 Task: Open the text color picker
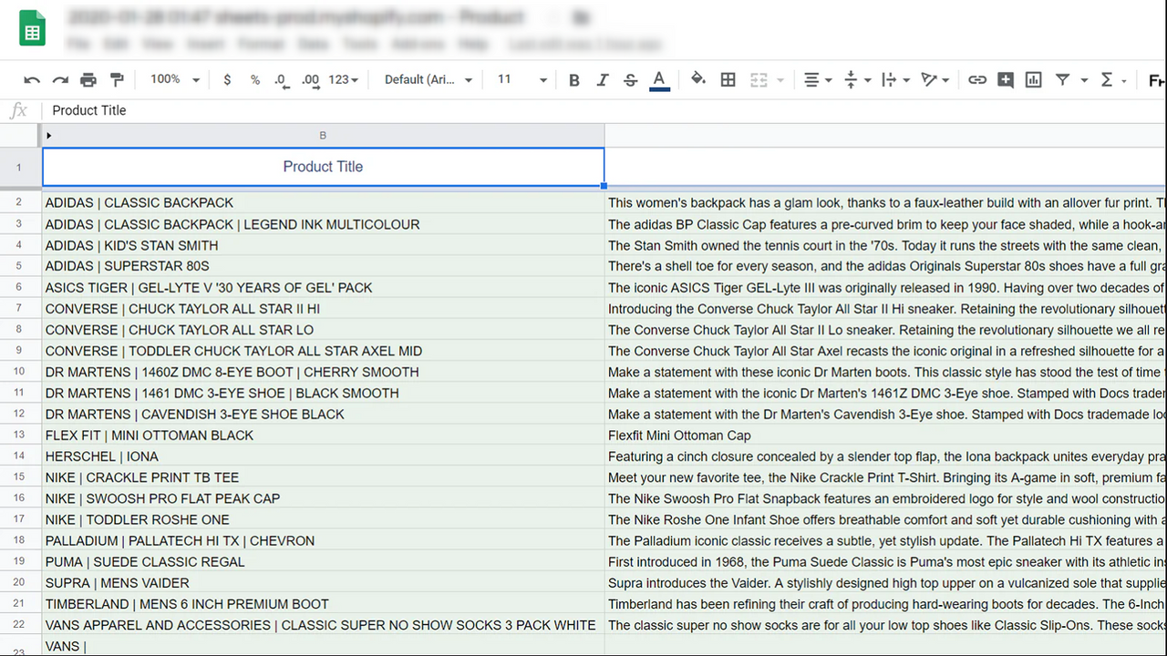point(658,79)
